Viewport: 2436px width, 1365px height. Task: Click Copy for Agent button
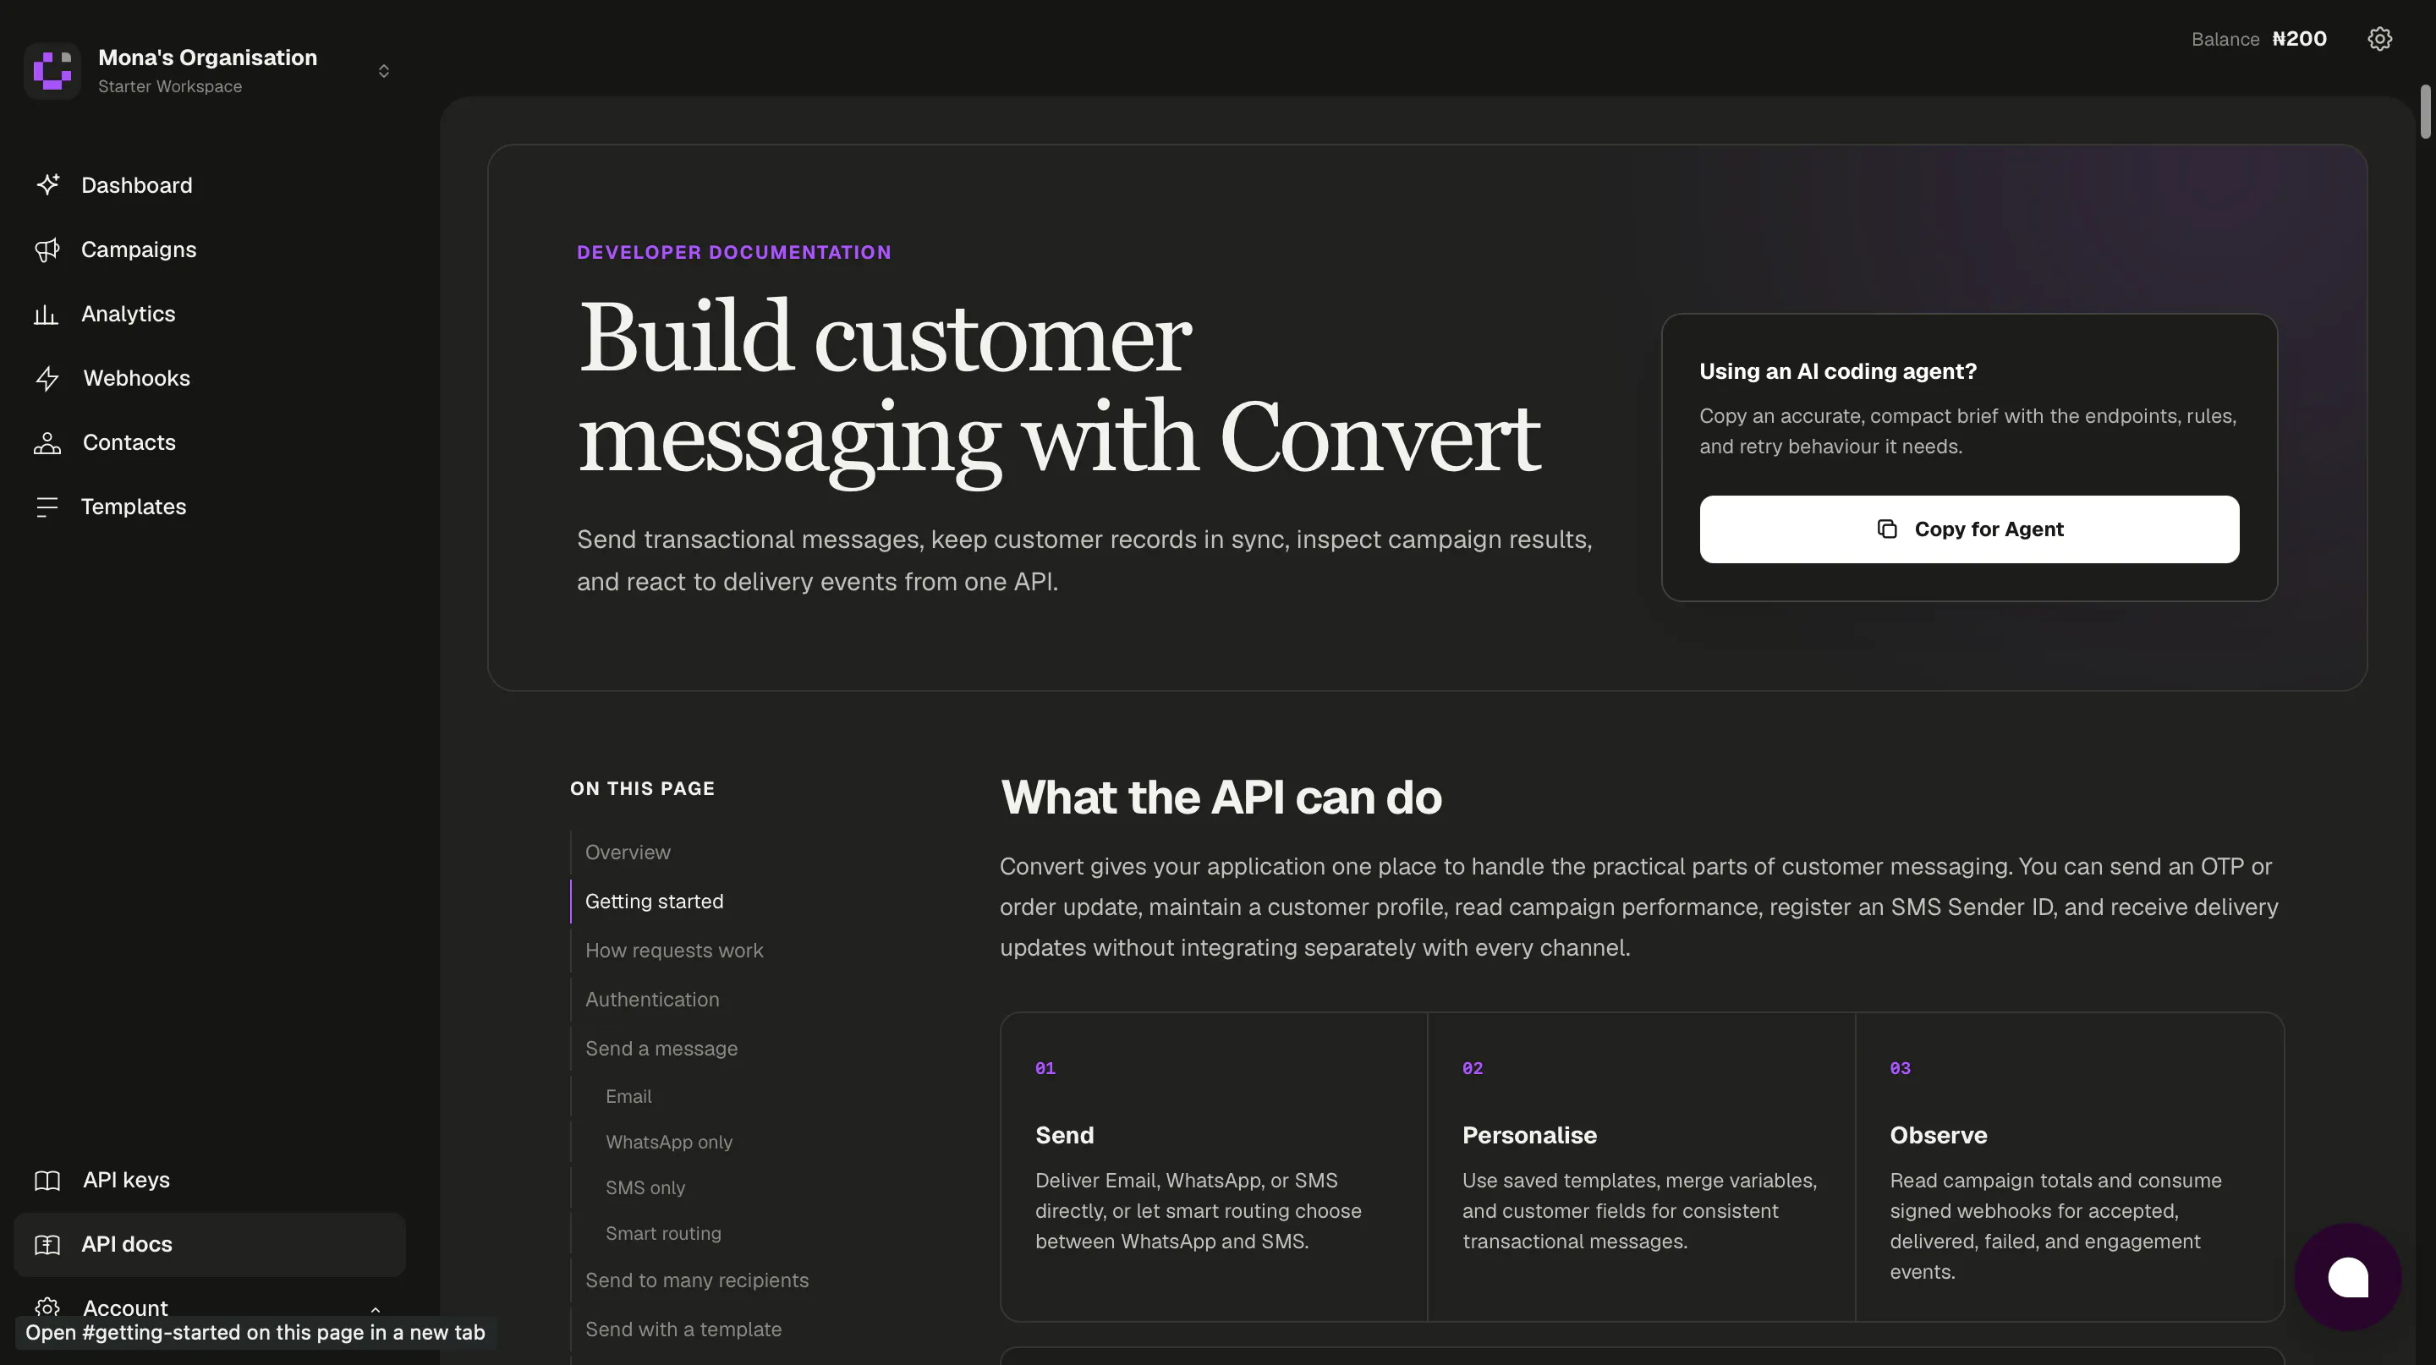(1969, 529)
